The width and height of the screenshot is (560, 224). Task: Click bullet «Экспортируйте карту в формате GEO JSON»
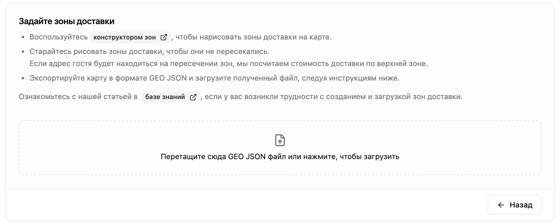(x=214, y=78)
